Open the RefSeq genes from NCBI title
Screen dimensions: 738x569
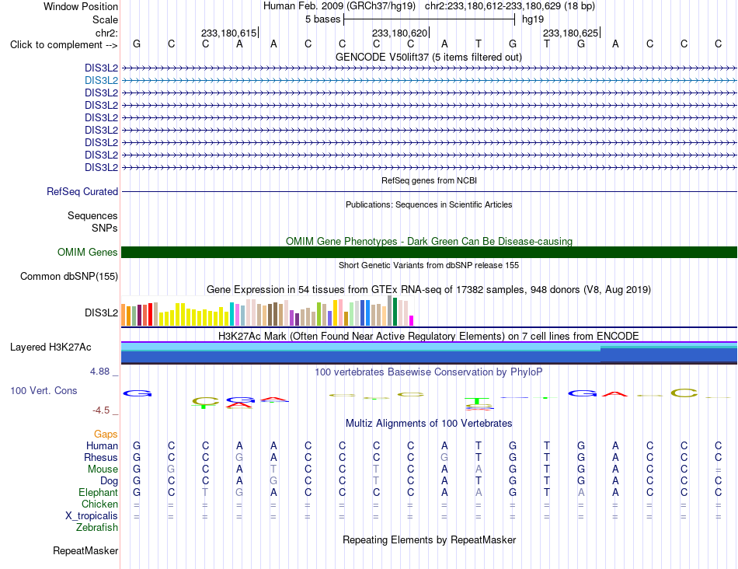click(429, 180)
